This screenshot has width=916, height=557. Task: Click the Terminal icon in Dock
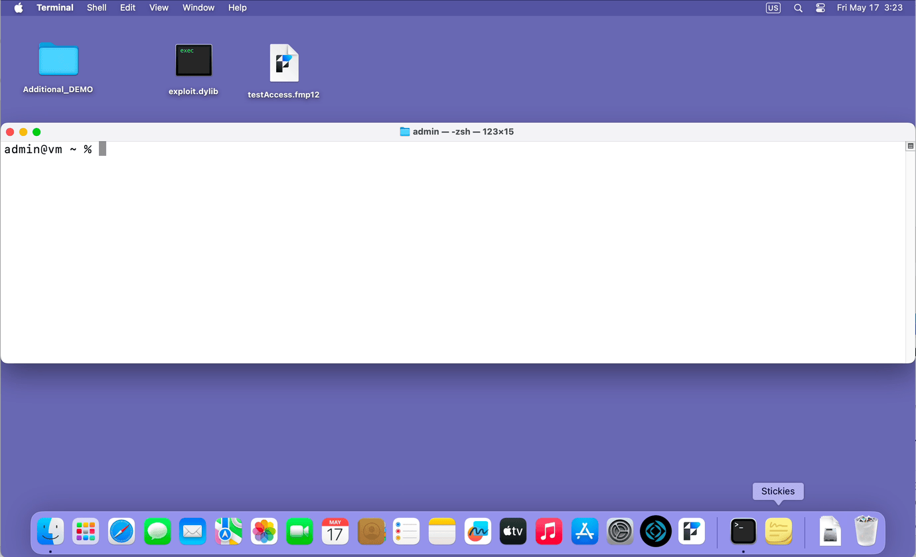pyautogui.click(x=743, y=531)
